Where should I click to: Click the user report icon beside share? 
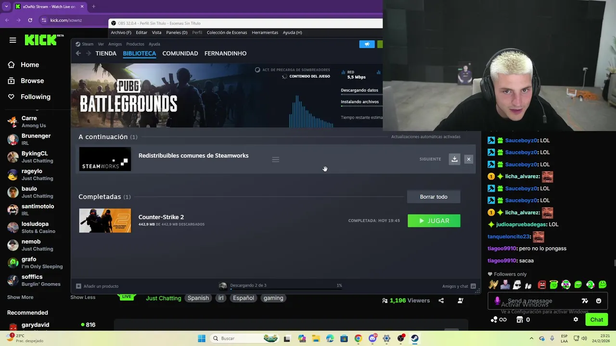pyautogui.click(x=461, y=301)
